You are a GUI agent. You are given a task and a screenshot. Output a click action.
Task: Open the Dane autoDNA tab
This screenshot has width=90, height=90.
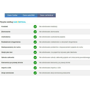click(x=29, y=15)
